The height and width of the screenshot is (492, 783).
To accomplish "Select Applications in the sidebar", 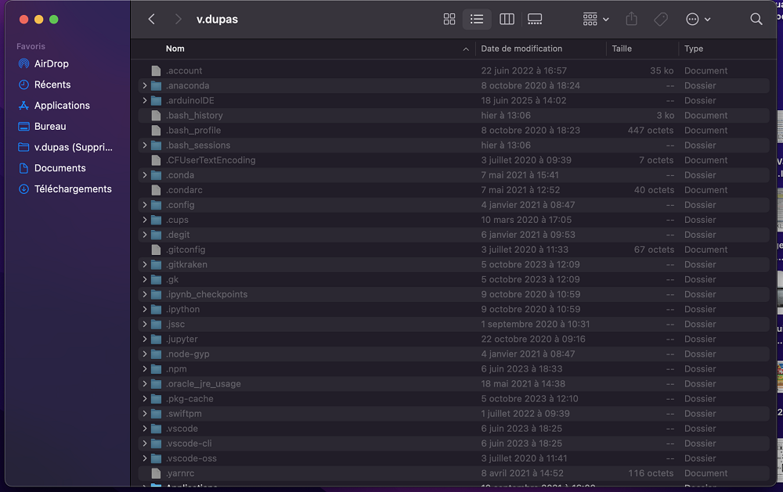I will click(x=62, y=106).
